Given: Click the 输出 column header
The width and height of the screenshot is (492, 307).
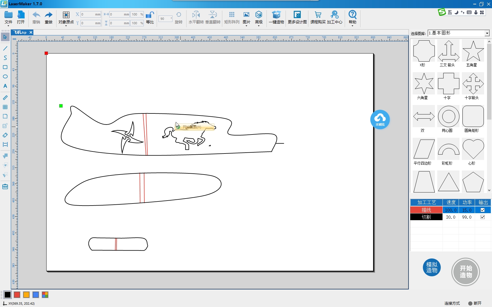Looking at the screenshot, I should (x=483, y=202).
